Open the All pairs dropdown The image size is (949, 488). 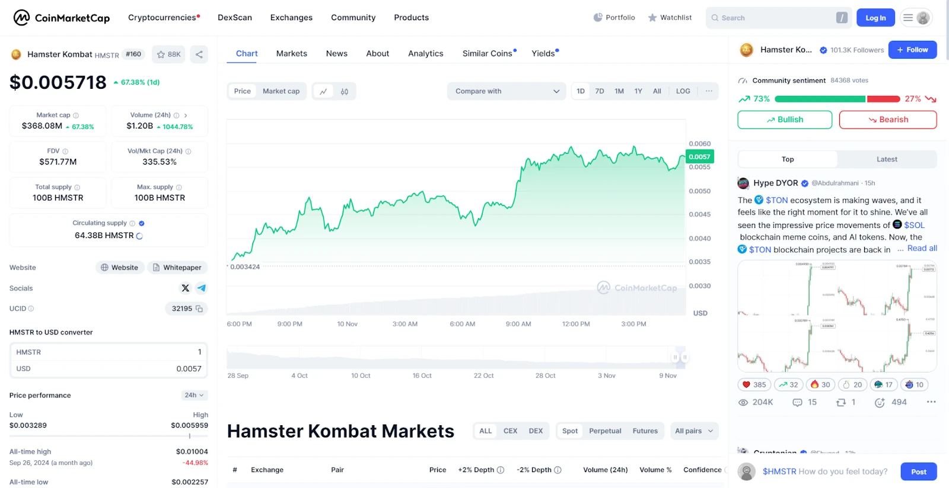click(x=694, y=431)
